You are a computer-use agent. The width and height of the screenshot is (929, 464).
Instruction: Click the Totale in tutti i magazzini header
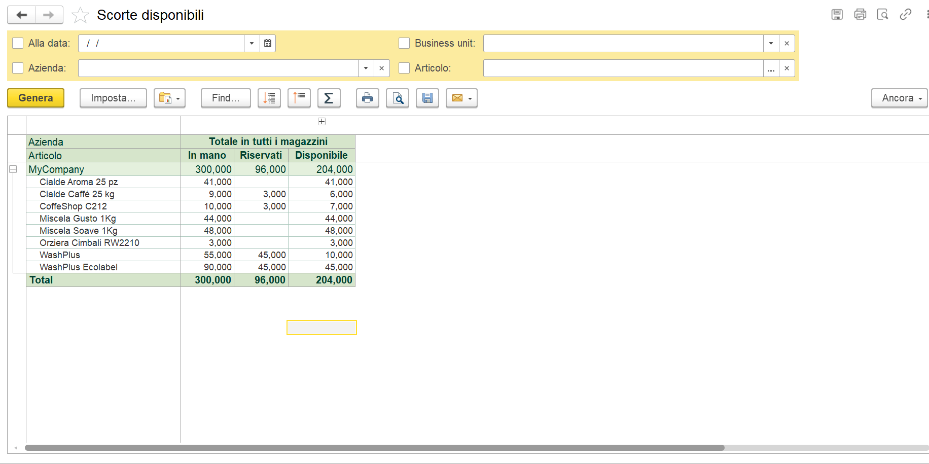[268, 141]
